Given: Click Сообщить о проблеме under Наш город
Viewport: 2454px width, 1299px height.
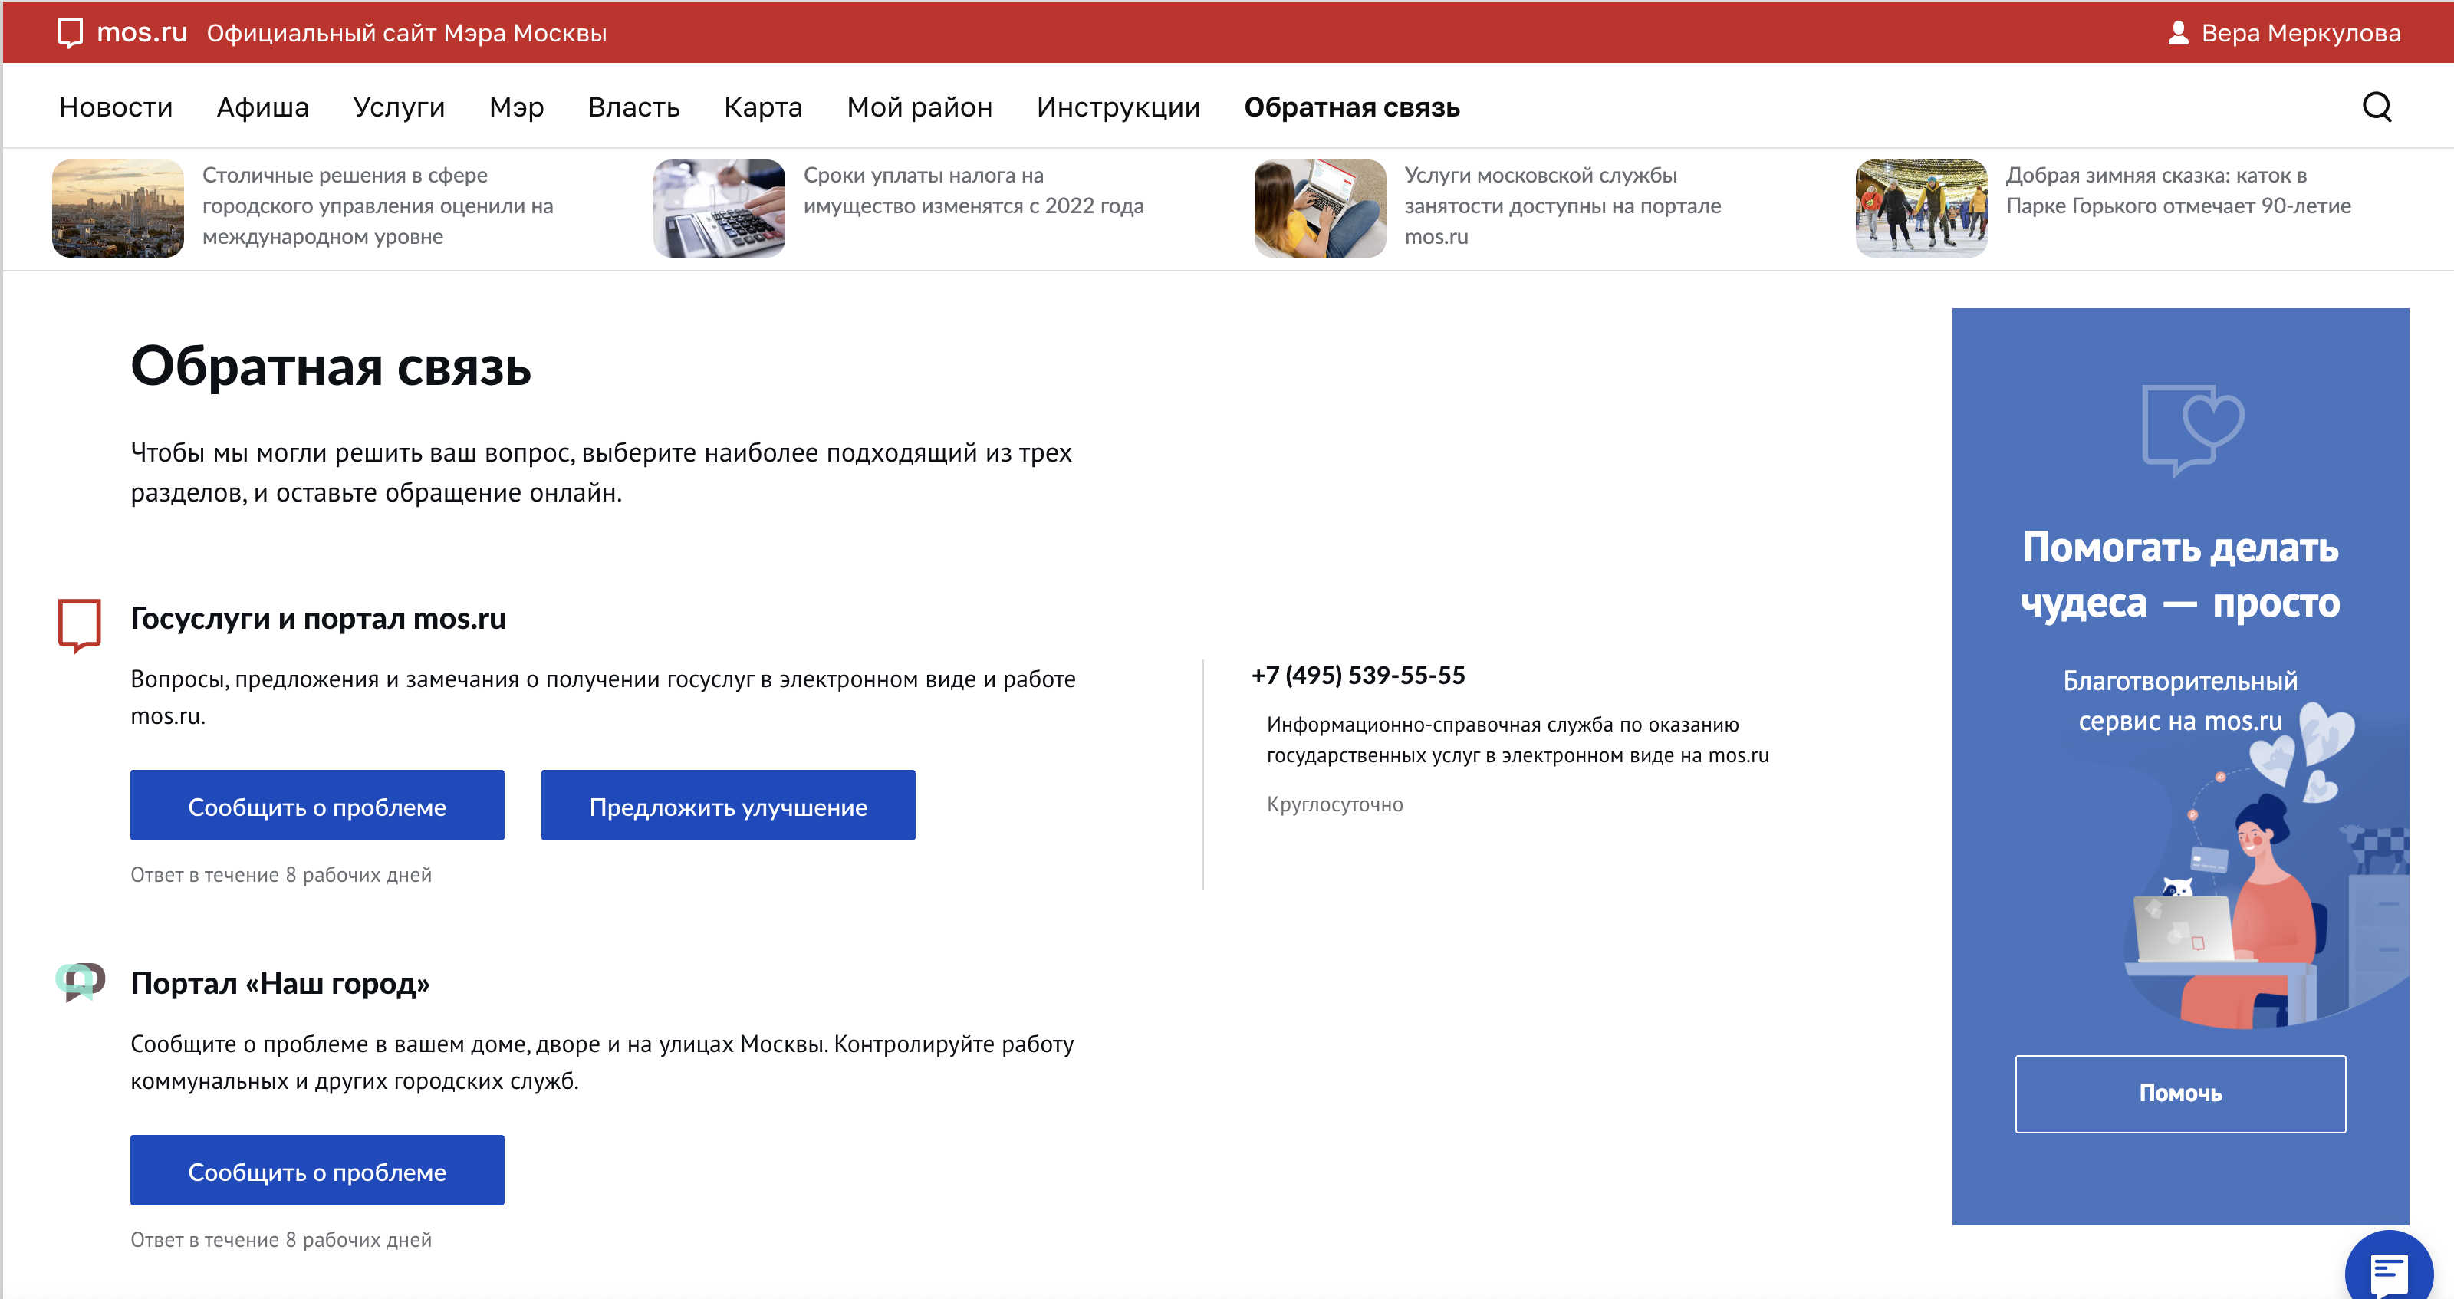Looking at the screenshot, I should (x=317, y=1170).
